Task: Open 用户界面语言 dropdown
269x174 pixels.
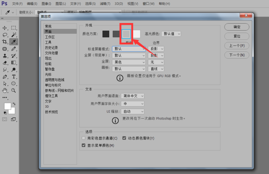Action: pyautogui.click(x=133, y=96)
